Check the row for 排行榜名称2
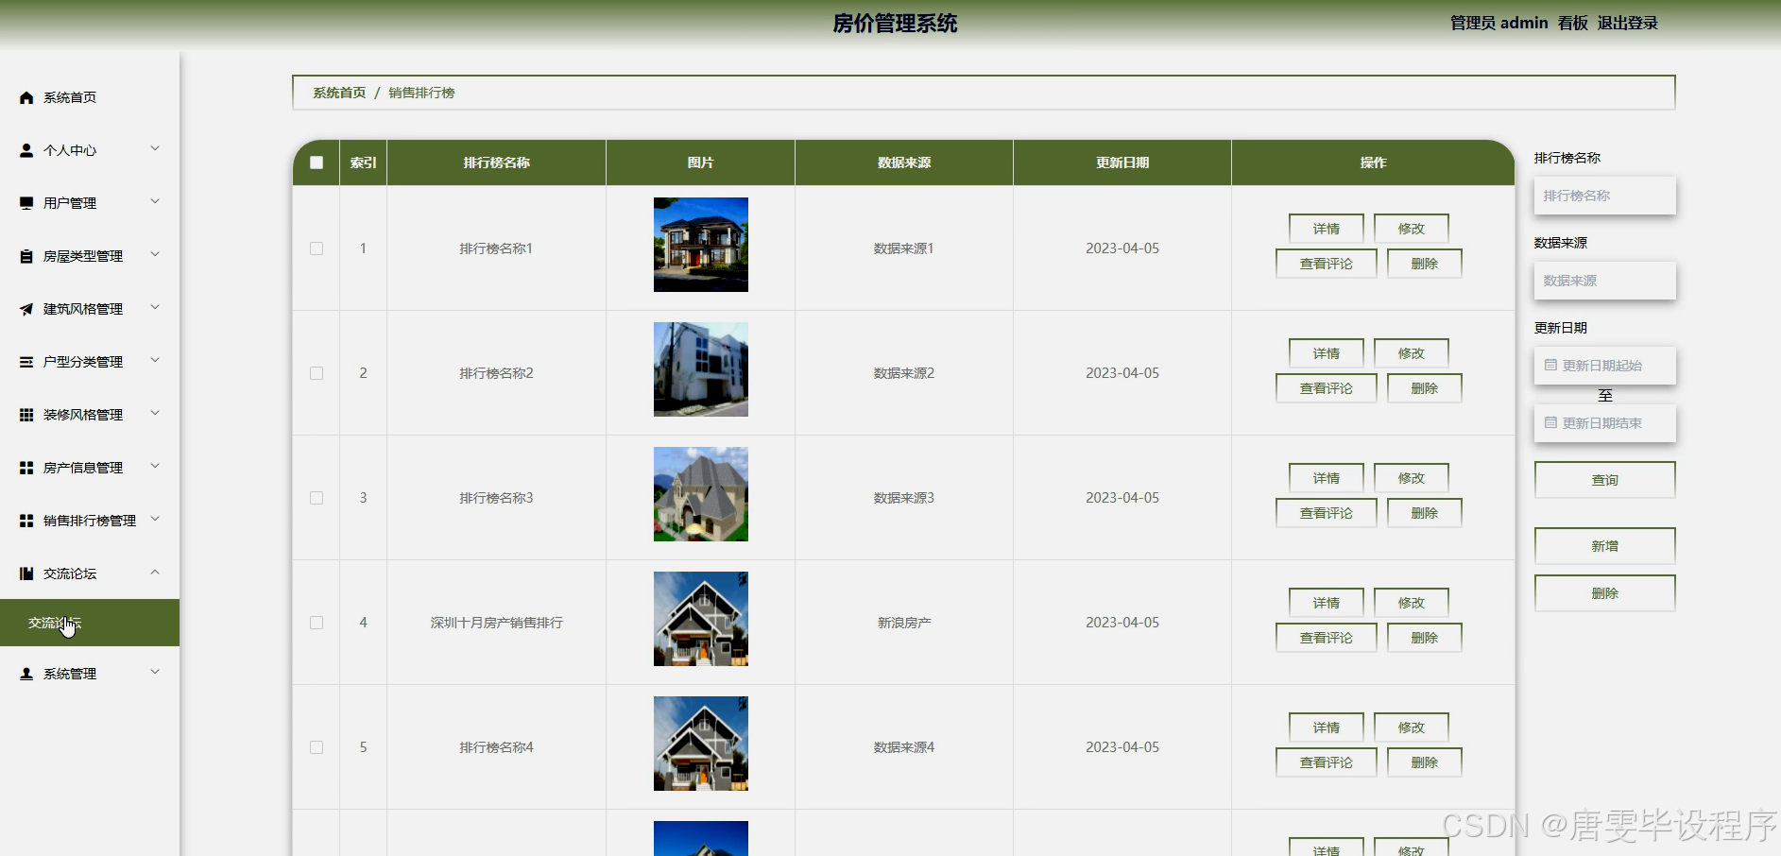This screenshot has width=1781, height=856. 317,373
